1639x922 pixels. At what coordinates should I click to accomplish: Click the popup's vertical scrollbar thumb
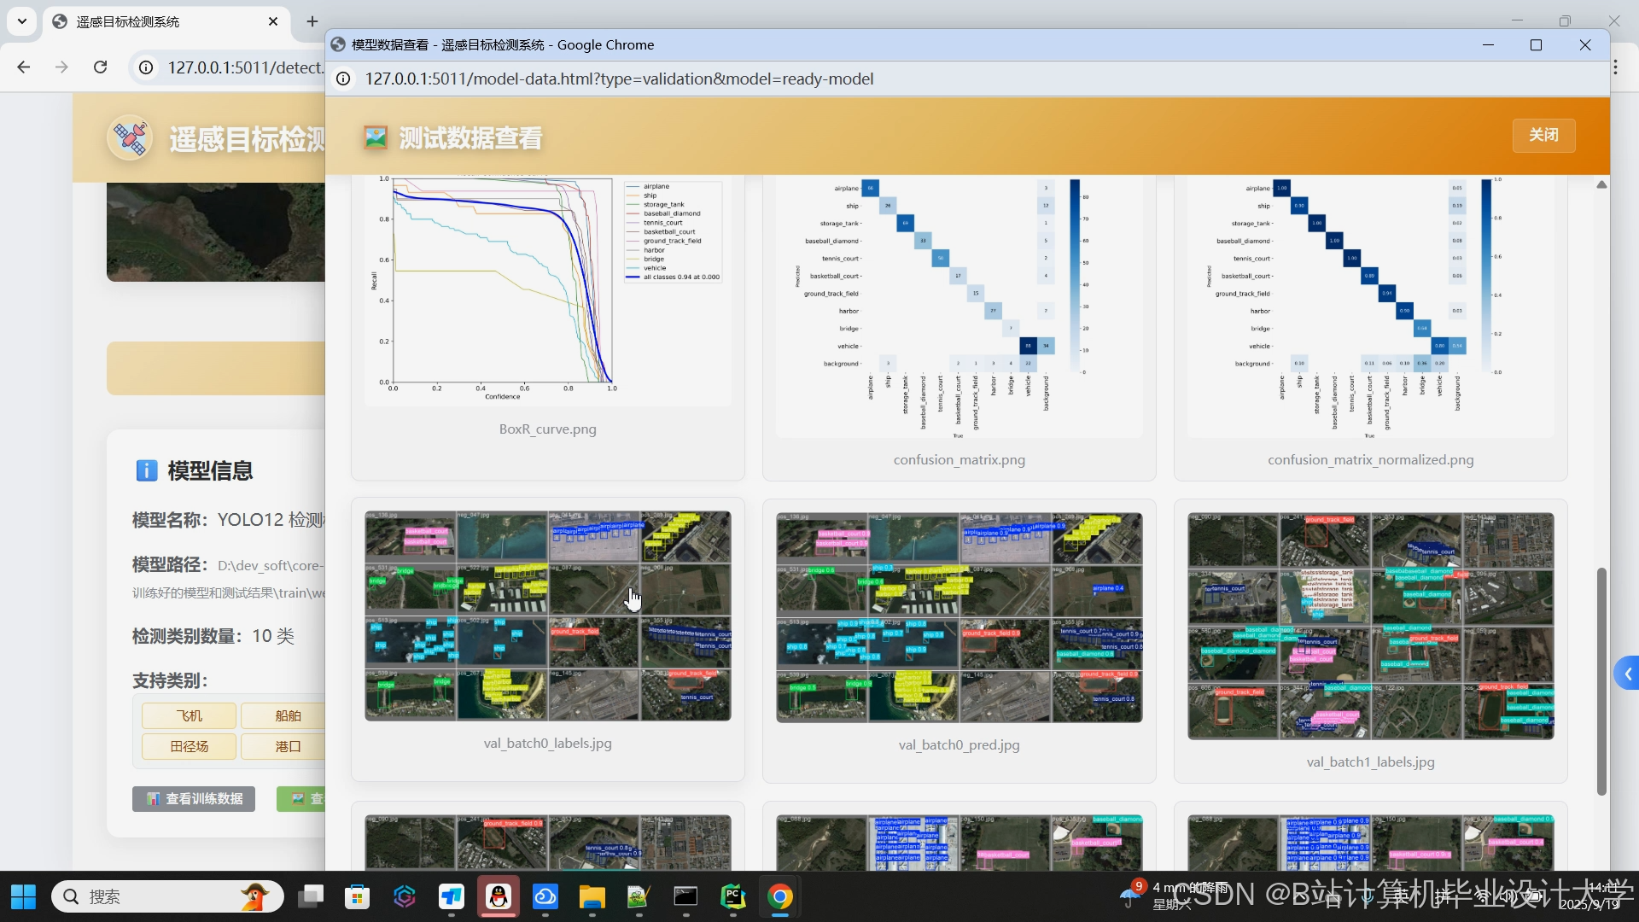1601,681
